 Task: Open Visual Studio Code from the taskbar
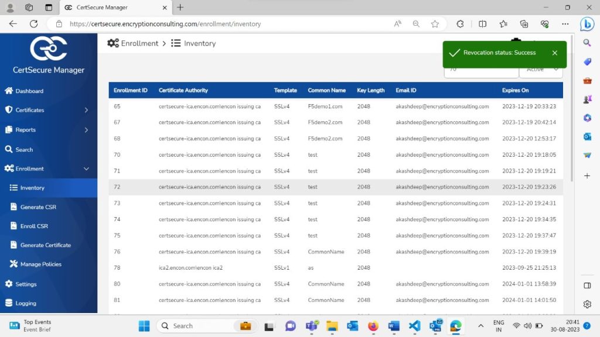pos(415,326)
